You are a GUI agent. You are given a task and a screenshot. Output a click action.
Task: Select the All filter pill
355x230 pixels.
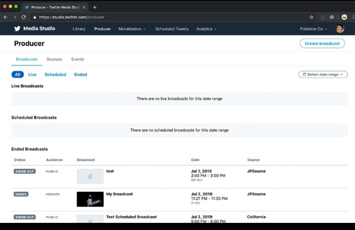(x=17, y=74)
